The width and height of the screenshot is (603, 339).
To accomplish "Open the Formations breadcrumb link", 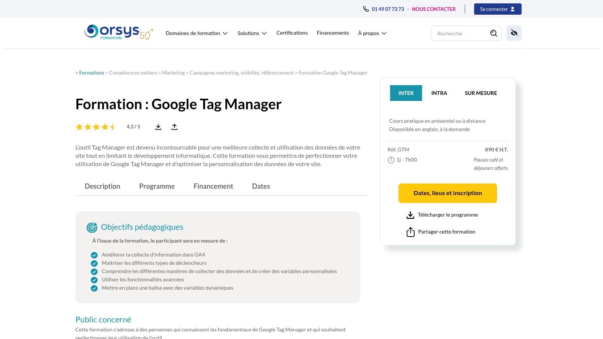I will coord(92,73).
